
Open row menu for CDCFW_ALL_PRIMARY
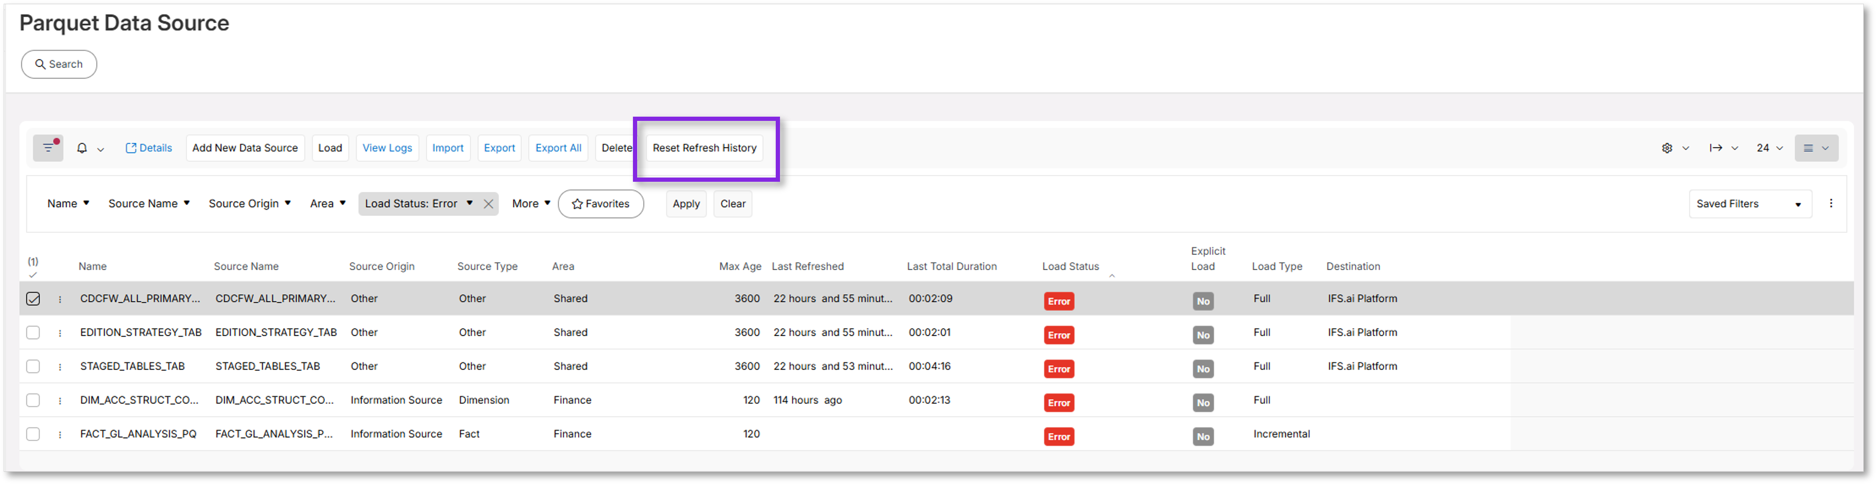click(x=60, y=299)
